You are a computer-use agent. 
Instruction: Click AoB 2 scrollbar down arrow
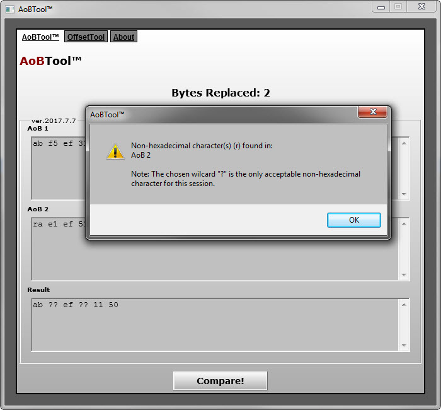pyautogui.click(x=404, y=274)
